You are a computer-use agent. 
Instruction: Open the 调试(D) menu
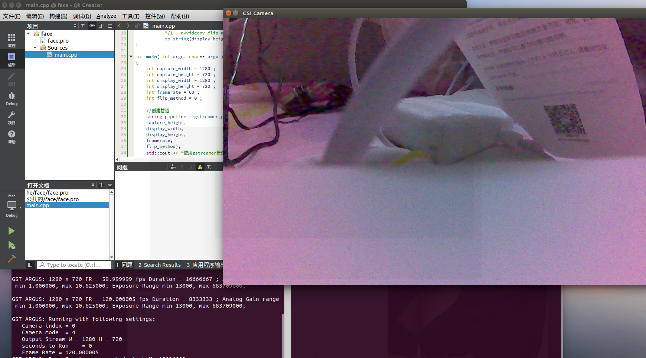tap(82, 16)
